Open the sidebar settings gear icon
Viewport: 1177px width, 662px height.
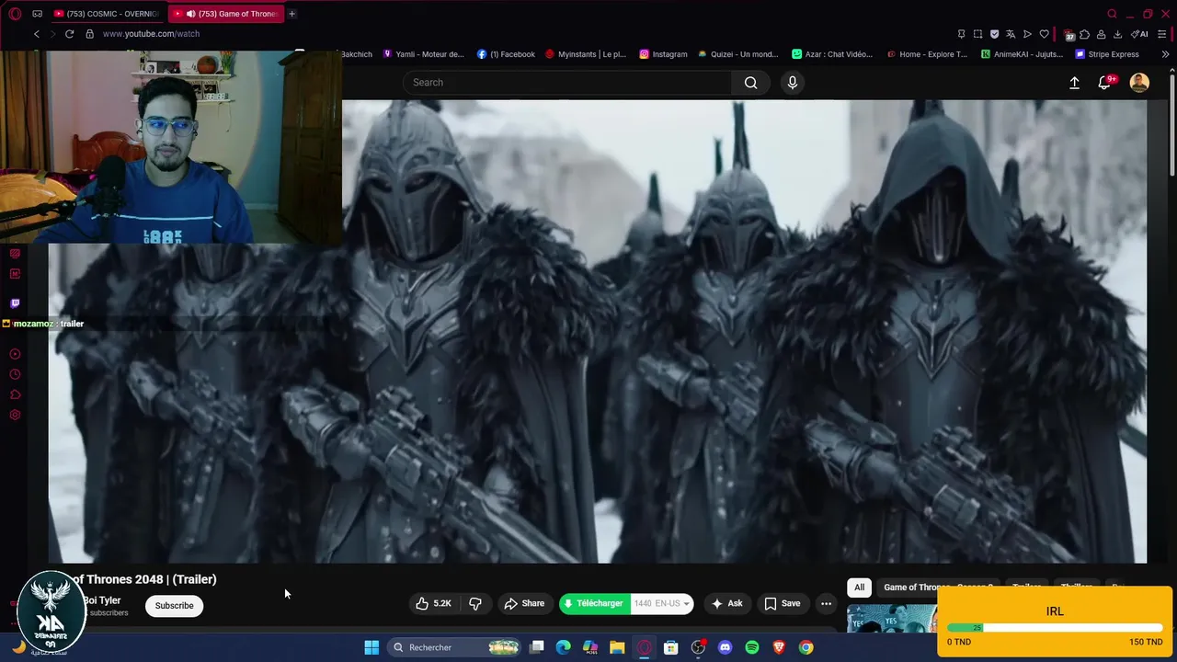coord(15,415)
